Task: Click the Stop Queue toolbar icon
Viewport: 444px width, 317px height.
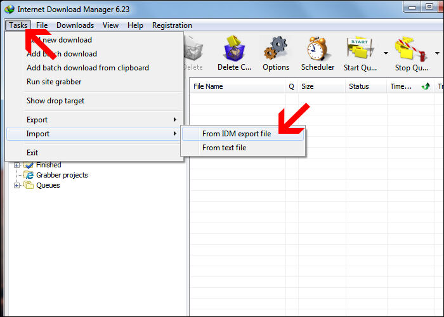Action: [411, 49]
